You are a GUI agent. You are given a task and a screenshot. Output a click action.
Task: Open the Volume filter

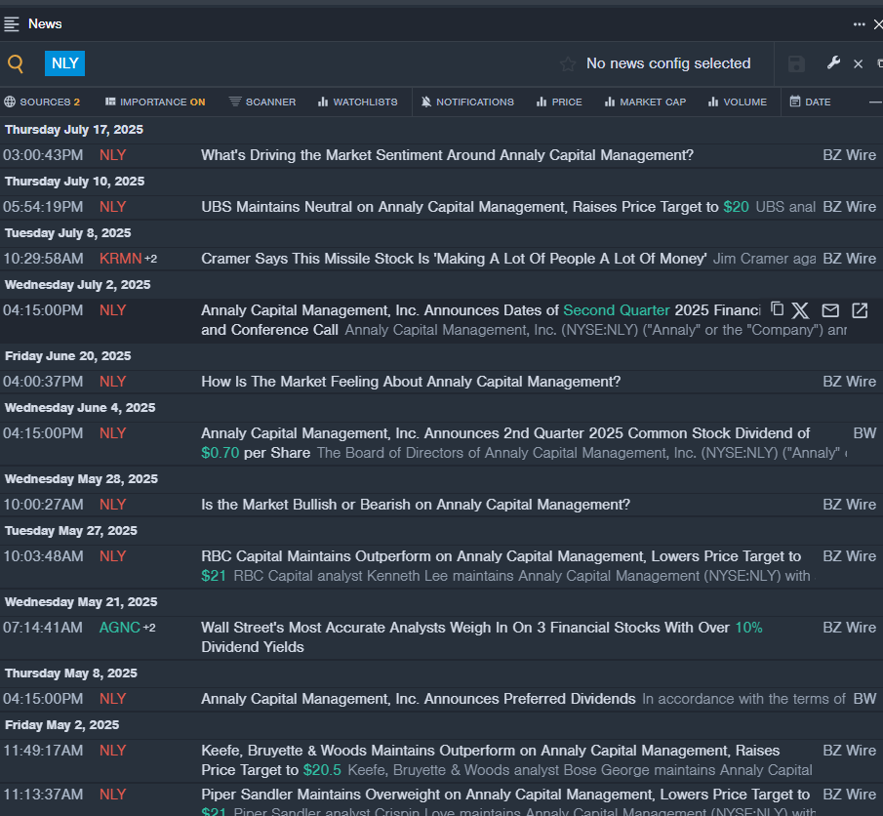(x=738, y=102)
